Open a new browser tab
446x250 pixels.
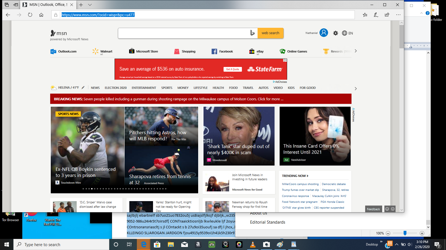pos(81,5)
